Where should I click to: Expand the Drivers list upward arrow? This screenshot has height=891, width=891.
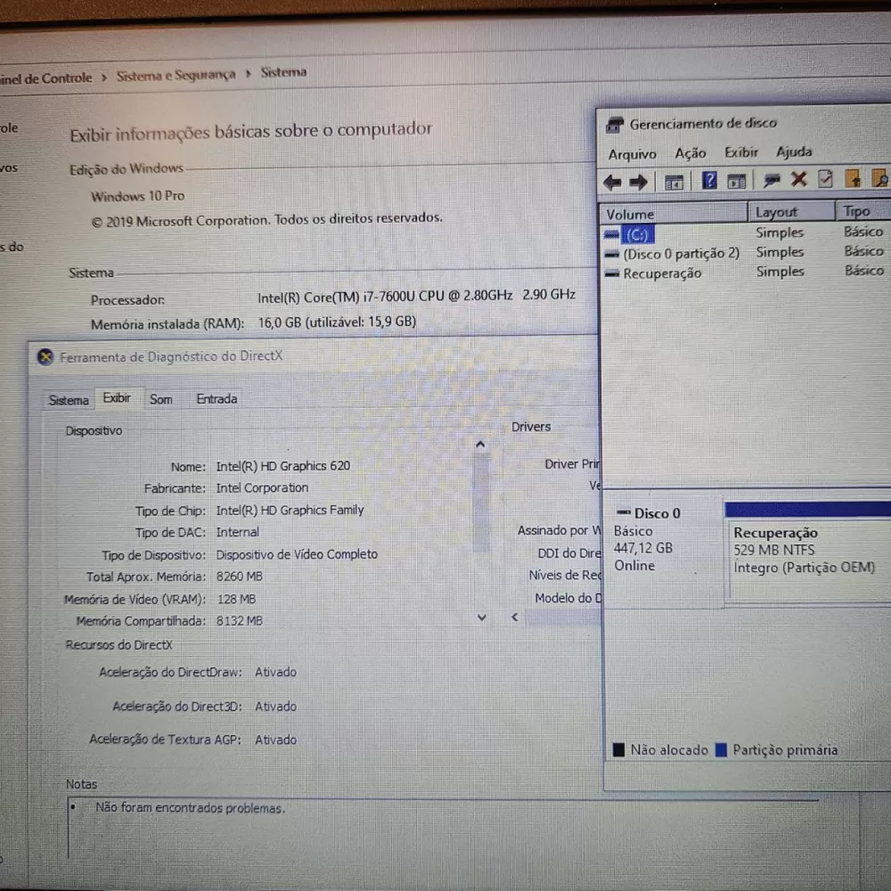click(481, 443)
